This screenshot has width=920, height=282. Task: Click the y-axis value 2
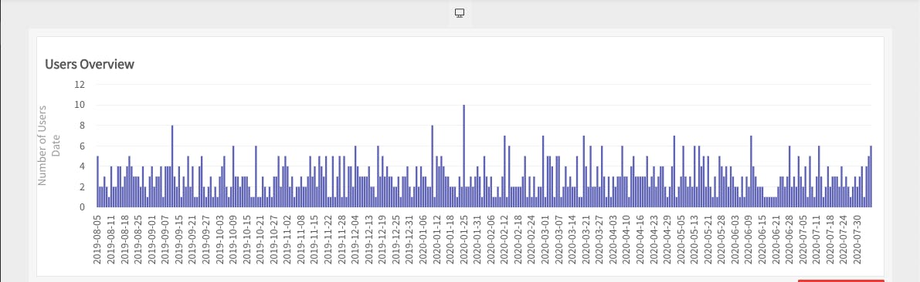(83, 186)
